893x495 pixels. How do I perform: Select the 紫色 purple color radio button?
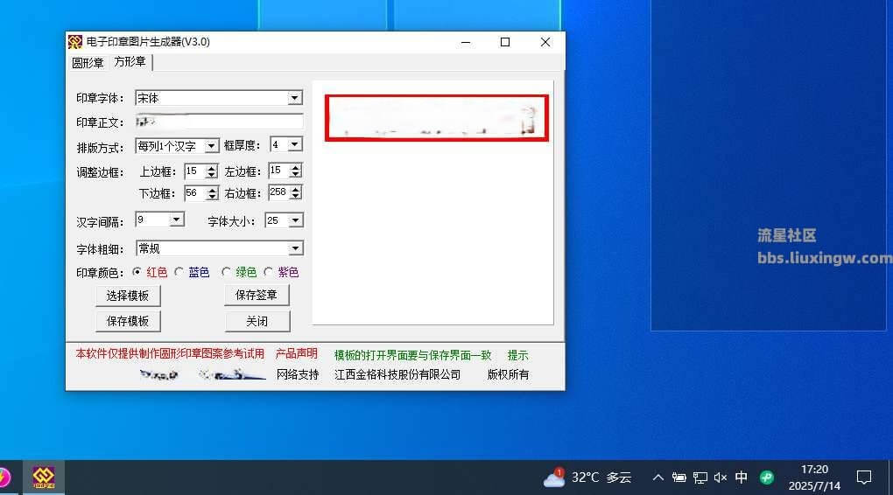268,272
